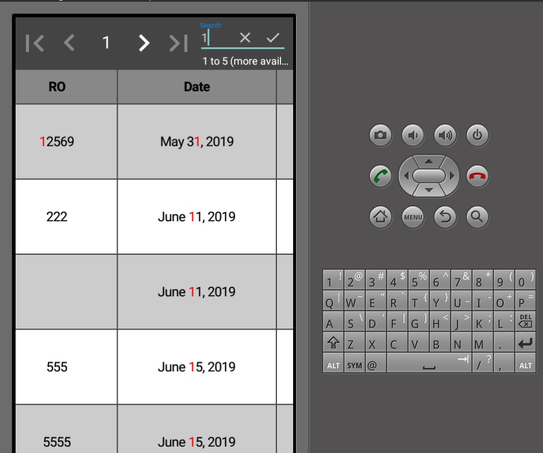Screen dimensions: 543x453
Task: Tap the right ALT key
Action: [525, 363]
